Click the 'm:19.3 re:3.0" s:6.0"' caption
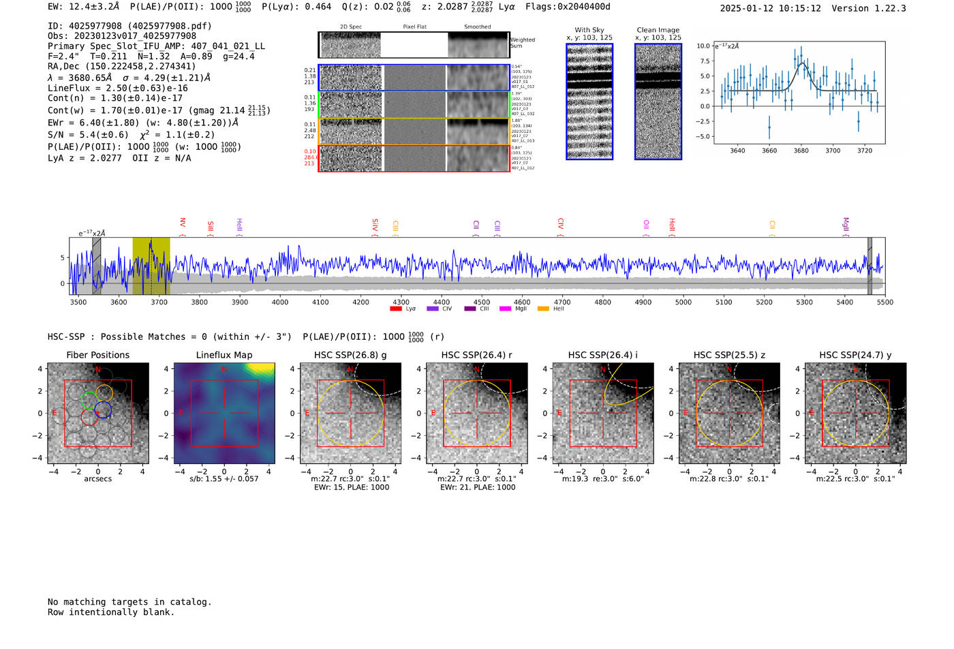 point(603,479)
